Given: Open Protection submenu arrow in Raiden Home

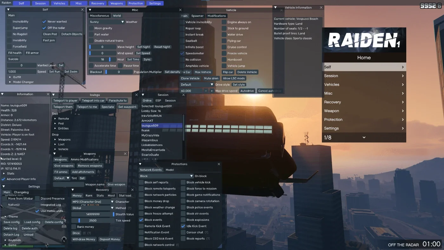Looking at the screenshot, I should click(x=403, y=120).
